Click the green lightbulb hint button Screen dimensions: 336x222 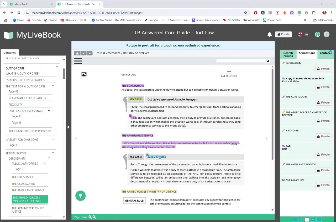point(81,196)
